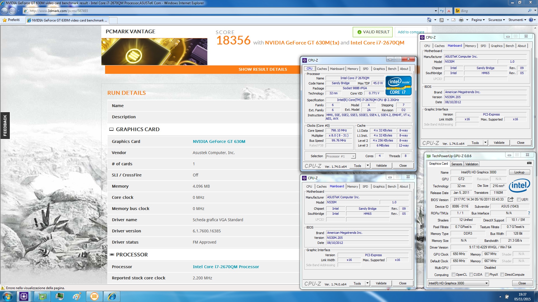Select Bench tab in bottom CPU-Z Mainboard window
The height and width of the screenshot is (302, 538).
point(392,187)
